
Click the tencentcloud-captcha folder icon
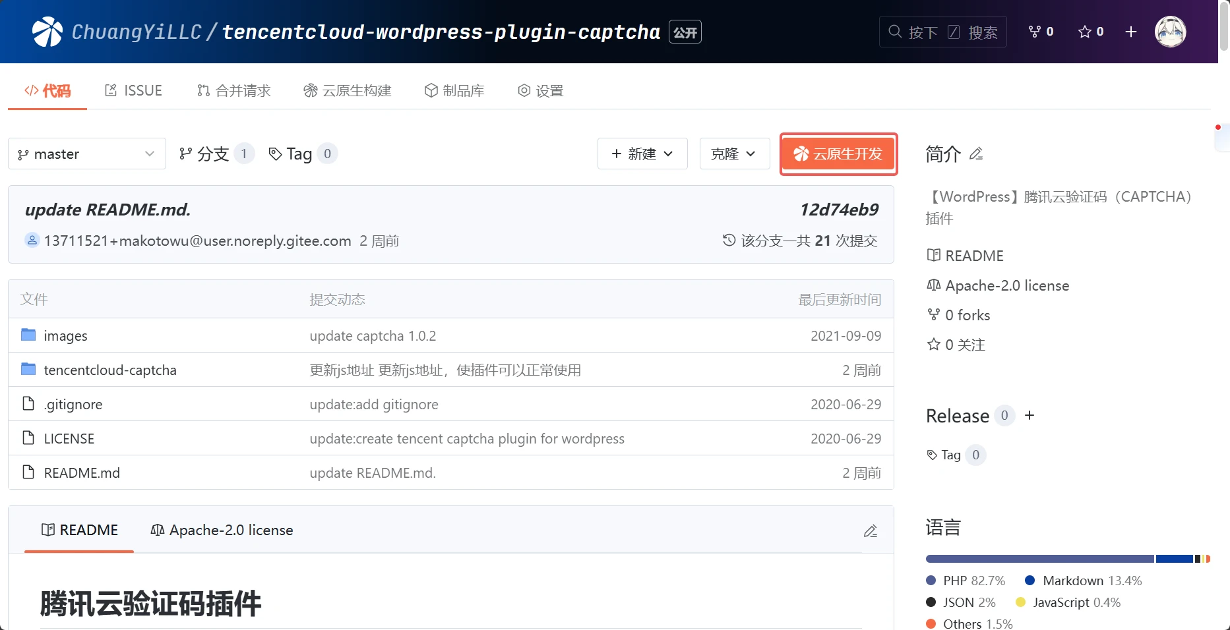pyautogui.click(x=28, y=370)
